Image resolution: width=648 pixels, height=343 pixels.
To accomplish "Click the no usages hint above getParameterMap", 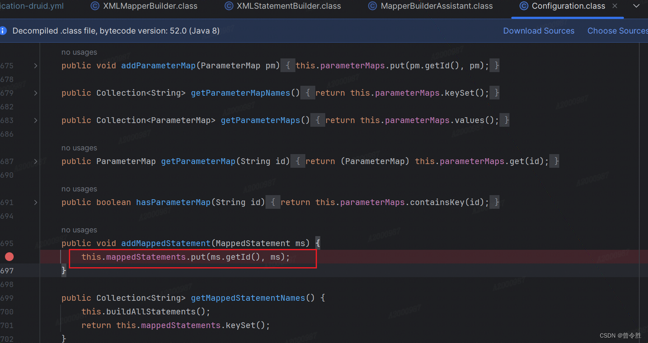I will coord(79,148).
